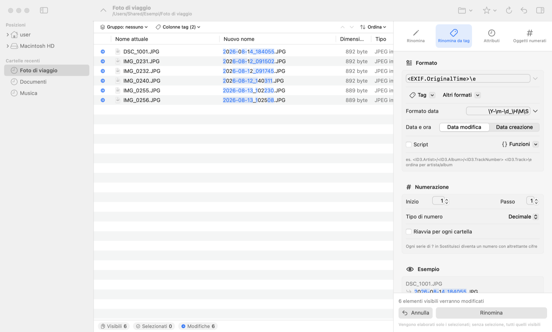Select Documenti recent folder
This screenshot has height=332, width=552.
tap(47, 82)
